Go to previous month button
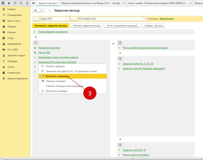Image resolution: width=203 pixels, height=160 pixels. pyautogui.click(x=37, y=19)
